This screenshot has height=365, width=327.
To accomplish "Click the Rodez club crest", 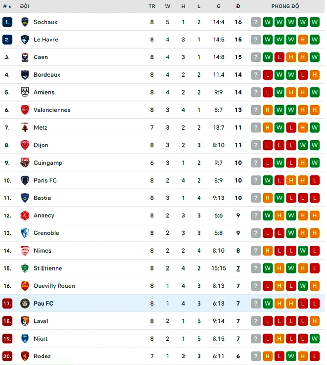I will point(25,356).
